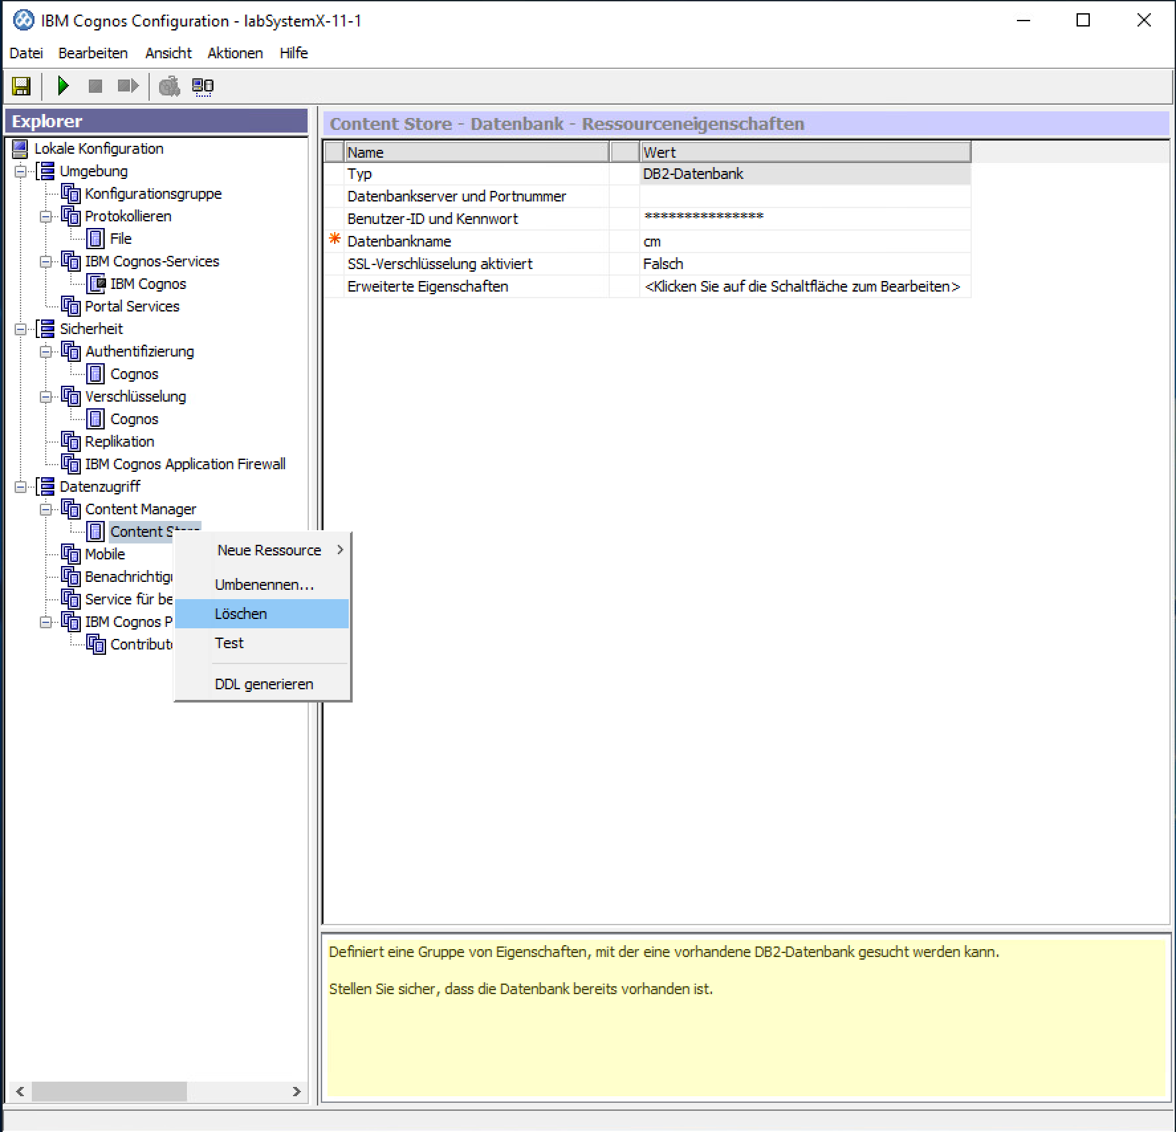Click the Explorer horizontal scrollbar right arrow
This screenshot has height=1132, width=1176.
(296, 1092)
